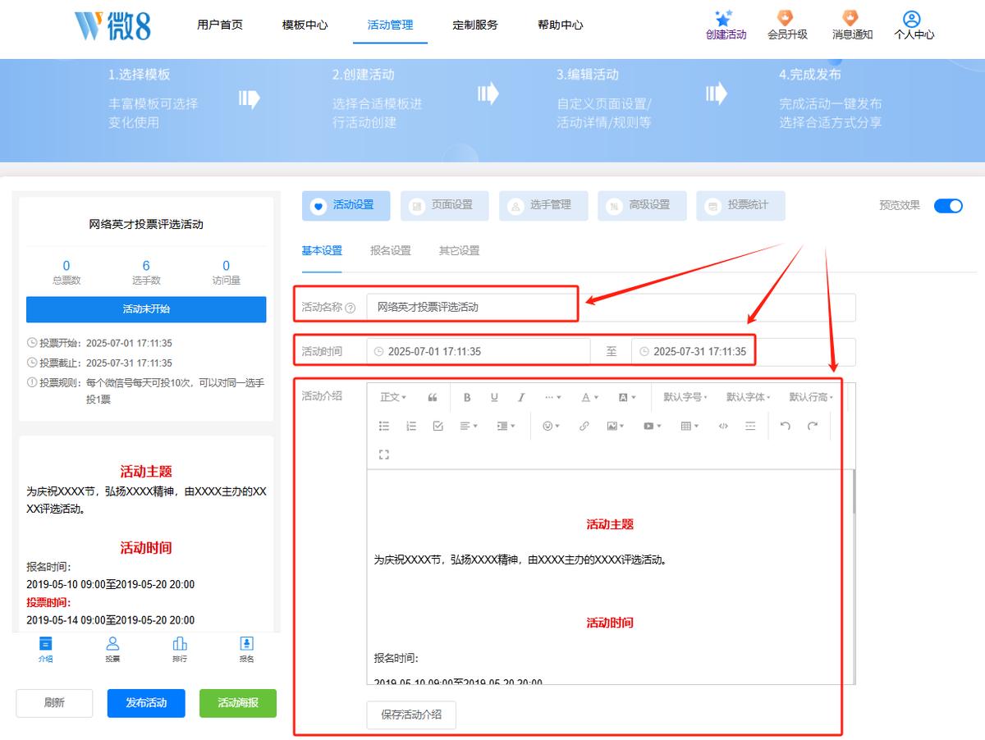Insert a numbered list
This screenshot has width=985, height=740.
[x=411, y=426]
